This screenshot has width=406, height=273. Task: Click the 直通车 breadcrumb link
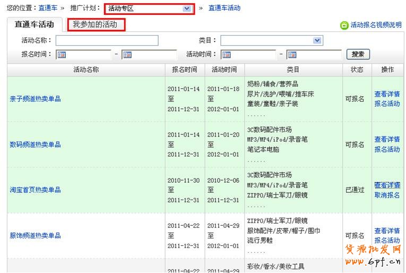(x=48, y=8)
